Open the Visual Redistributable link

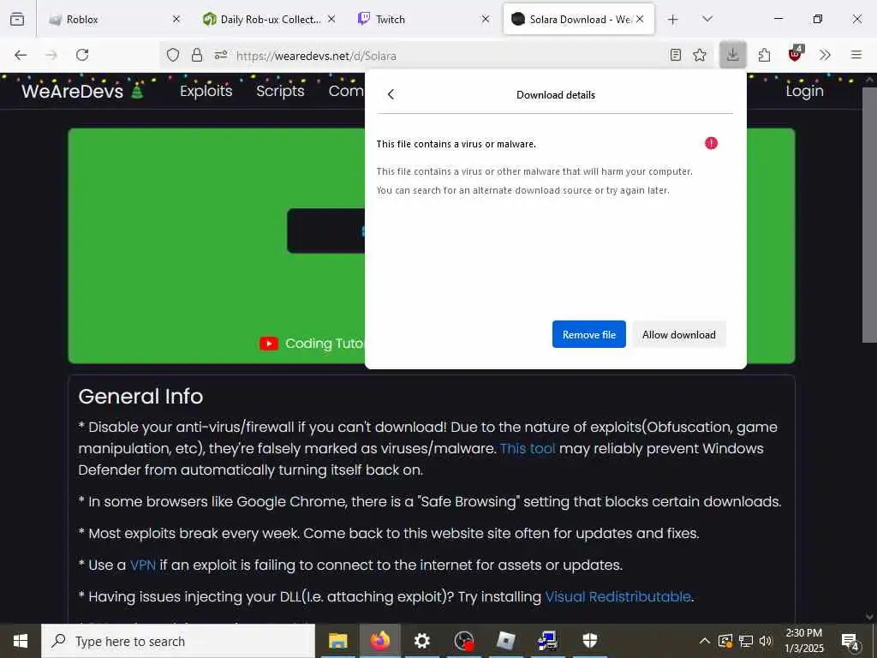pos(618,597)
